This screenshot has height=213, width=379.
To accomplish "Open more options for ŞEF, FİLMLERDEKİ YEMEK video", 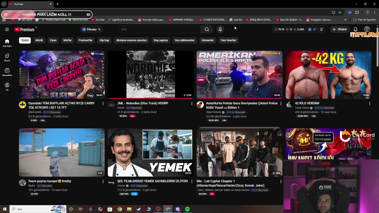I will 192,181.
